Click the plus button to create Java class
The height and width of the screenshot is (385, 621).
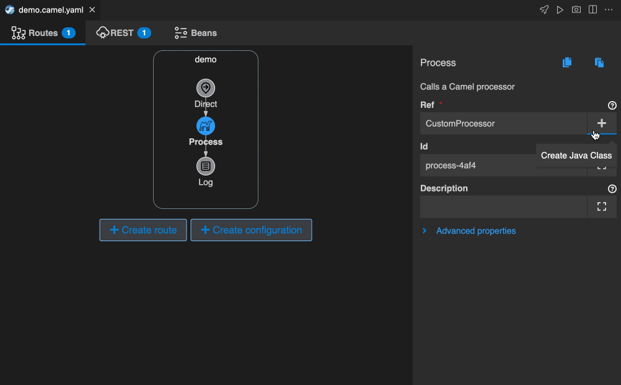[601, 123]
